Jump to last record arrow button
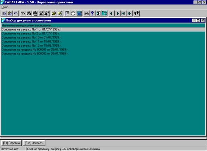Viewport: 207px width, 151px height. click(129, 13)
